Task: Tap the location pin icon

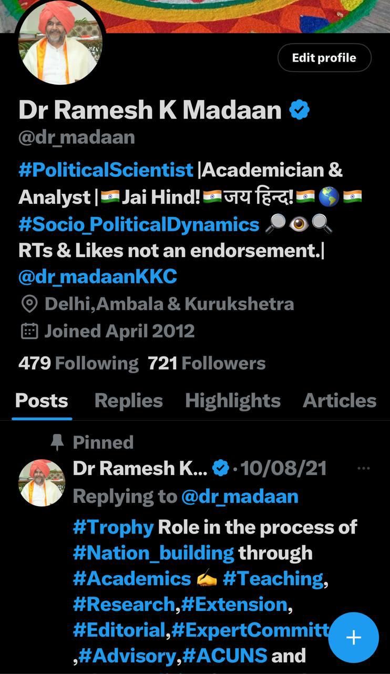Action: [x=29, y=304]
